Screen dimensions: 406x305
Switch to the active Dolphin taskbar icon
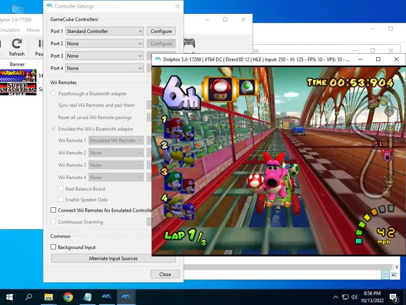(x=126, y=297)
